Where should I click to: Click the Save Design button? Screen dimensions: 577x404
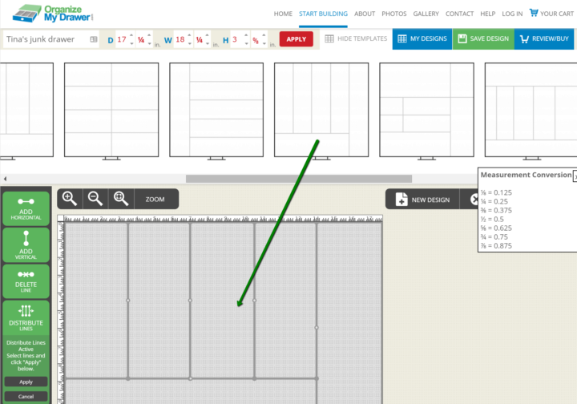(482, 38)
